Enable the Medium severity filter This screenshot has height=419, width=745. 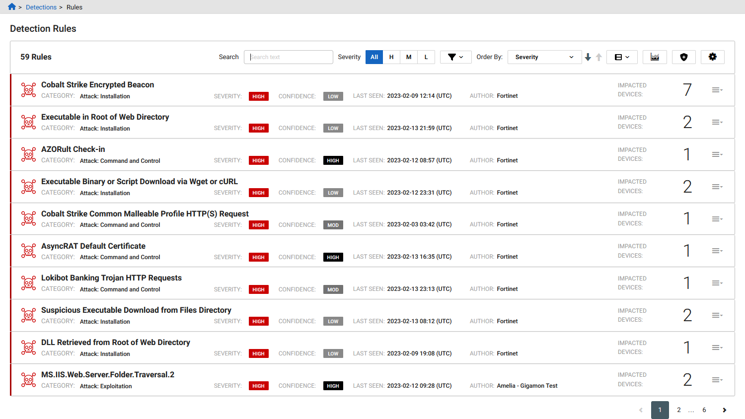click(409, 57)
